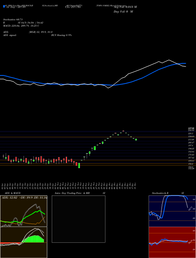The image size is (196, 258).
Task: Click the 'Day Vol: 0 M' text
Action: pos(123,12)
